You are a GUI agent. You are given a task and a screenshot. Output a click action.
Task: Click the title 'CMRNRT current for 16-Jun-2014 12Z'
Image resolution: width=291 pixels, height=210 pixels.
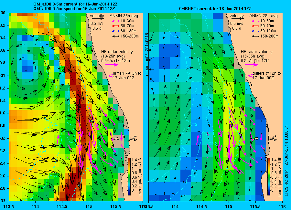215,8
